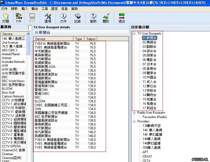
Task: Click the left panel Service column header
Action: pos(13,34)
